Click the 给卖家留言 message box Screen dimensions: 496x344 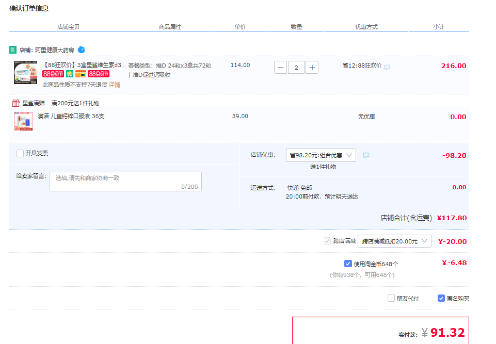click(125, 182)
